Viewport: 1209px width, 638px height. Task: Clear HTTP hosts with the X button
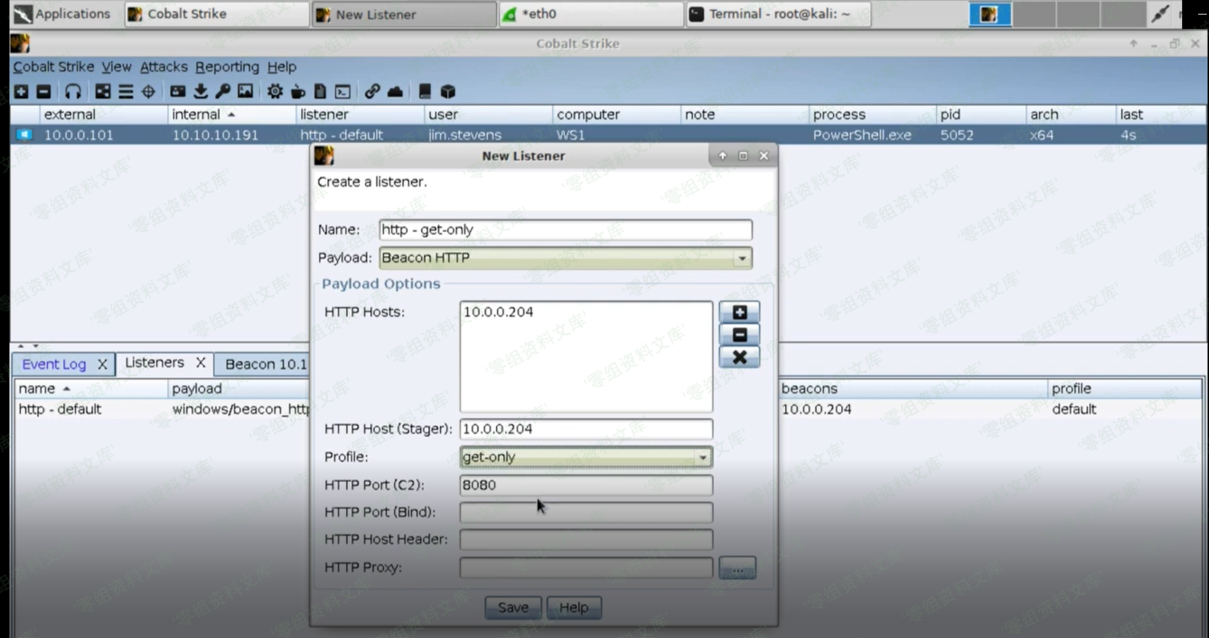click(739, 357)
